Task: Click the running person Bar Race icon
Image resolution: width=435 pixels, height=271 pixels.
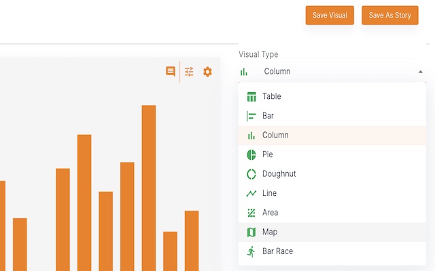Action: pyautogui.click(x=251, y=251)
